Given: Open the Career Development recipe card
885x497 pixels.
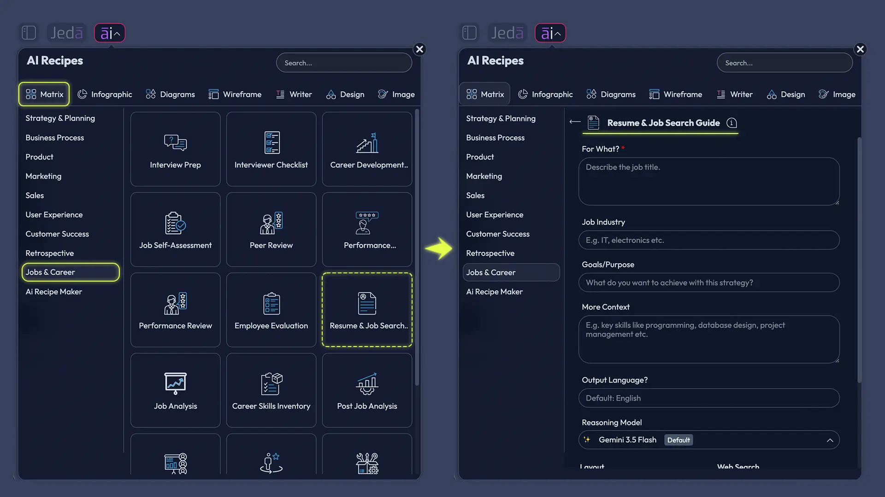Looking at the screenshot, I should [x=367, y=149].
